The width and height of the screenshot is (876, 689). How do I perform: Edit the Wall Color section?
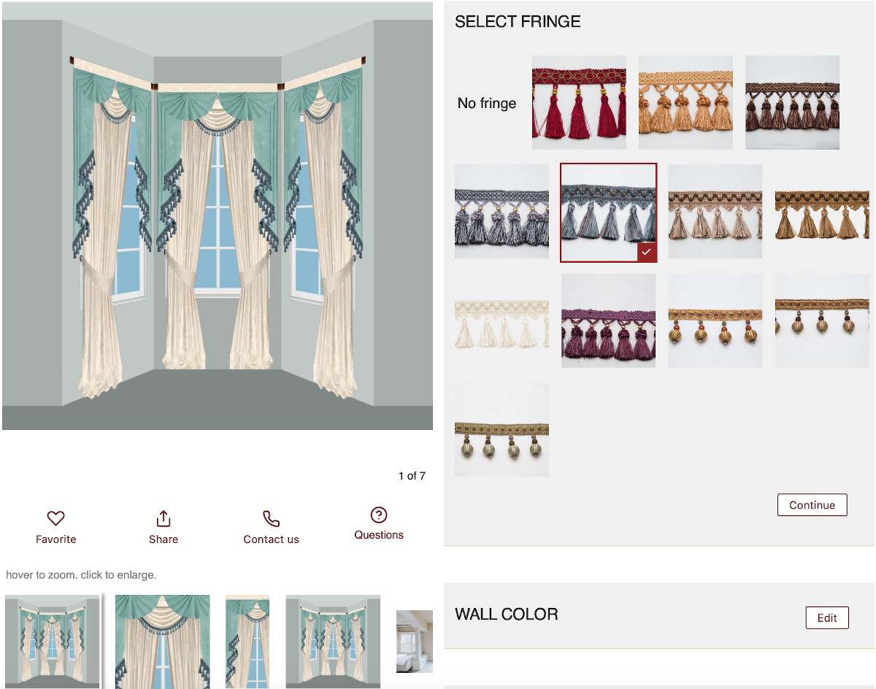[827, 617]
